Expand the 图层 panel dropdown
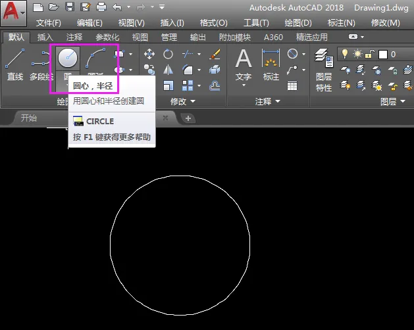 [x=403, y=101]
